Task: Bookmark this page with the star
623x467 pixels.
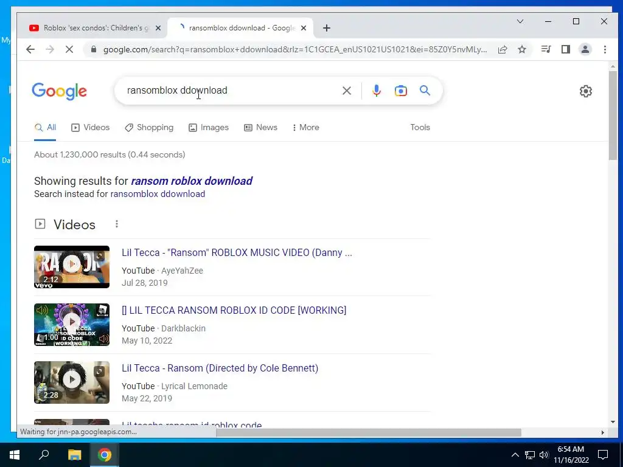Action: tap(522, 49)
